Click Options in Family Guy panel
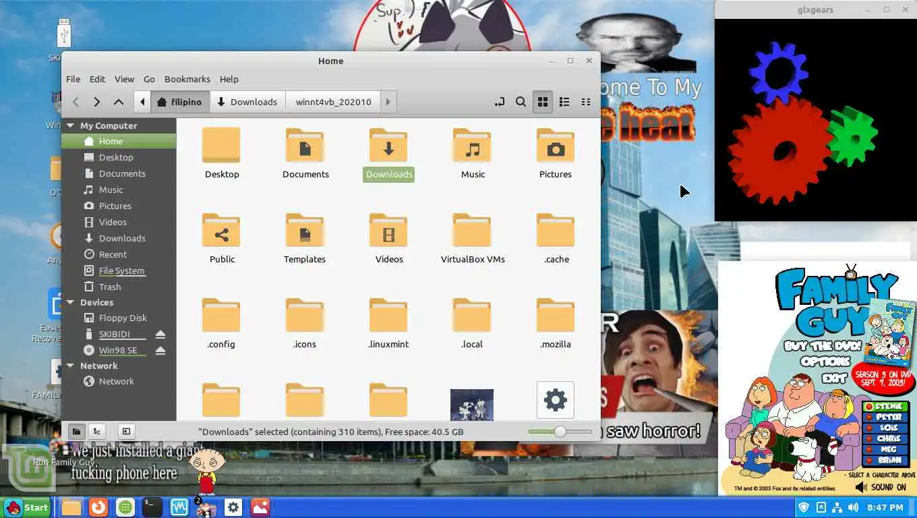The width and height of the screenshot is (917, 518). (825, 362)
